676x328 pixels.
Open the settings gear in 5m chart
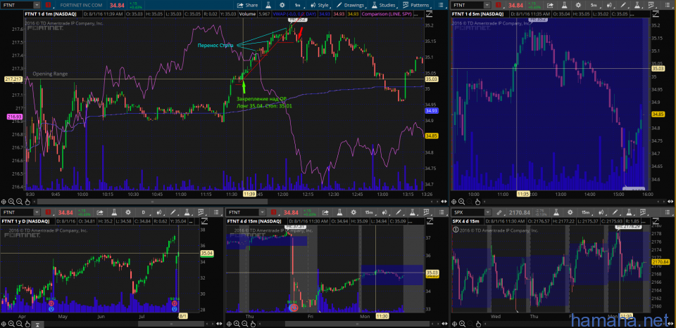coord(577,5)
